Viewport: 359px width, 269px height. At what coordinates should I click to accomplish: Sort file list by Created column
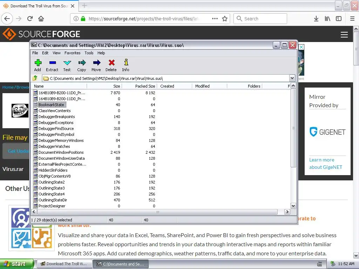point(175,86)
